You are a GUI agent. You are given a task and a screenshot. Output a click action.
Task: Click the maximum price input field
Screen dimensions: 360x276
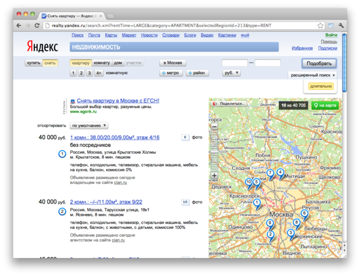pos(268,63)
